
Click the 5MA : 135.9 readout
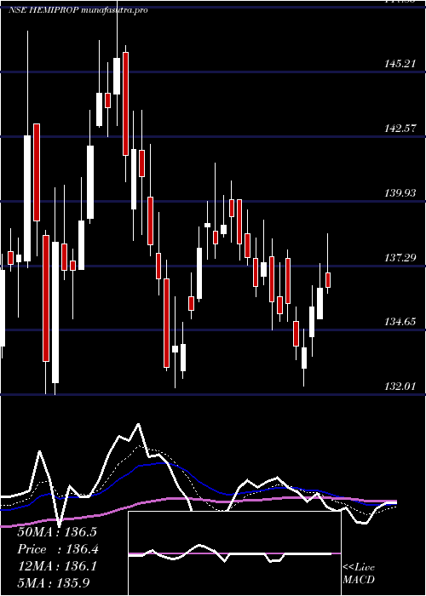click(x=54, y=583)
